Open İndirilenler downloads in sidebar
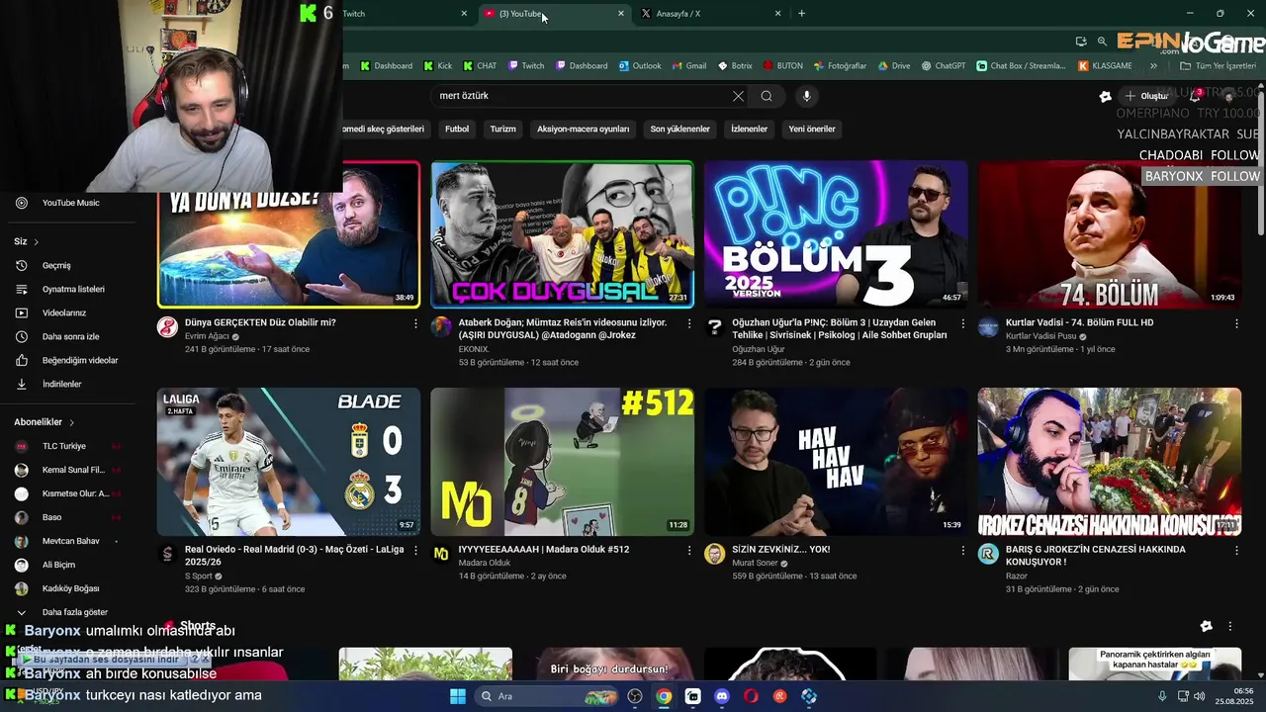The height and width of the screenshot is (712, 1266). (x=61, y=384)
